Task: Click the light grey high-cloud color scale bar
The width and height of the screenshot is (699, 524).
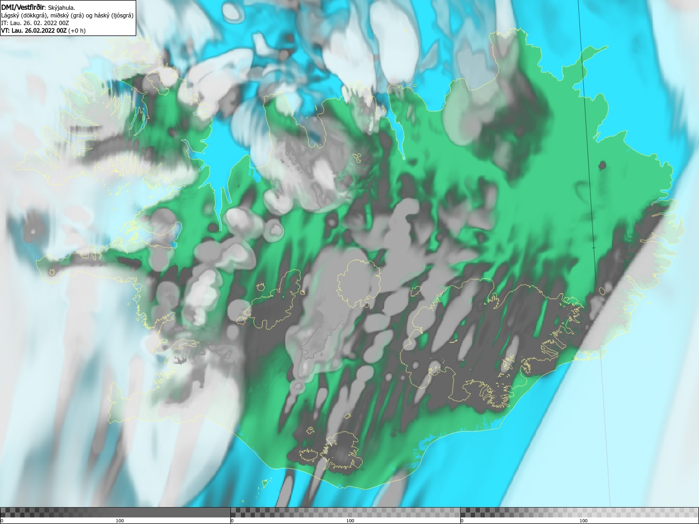Action: 579,513
